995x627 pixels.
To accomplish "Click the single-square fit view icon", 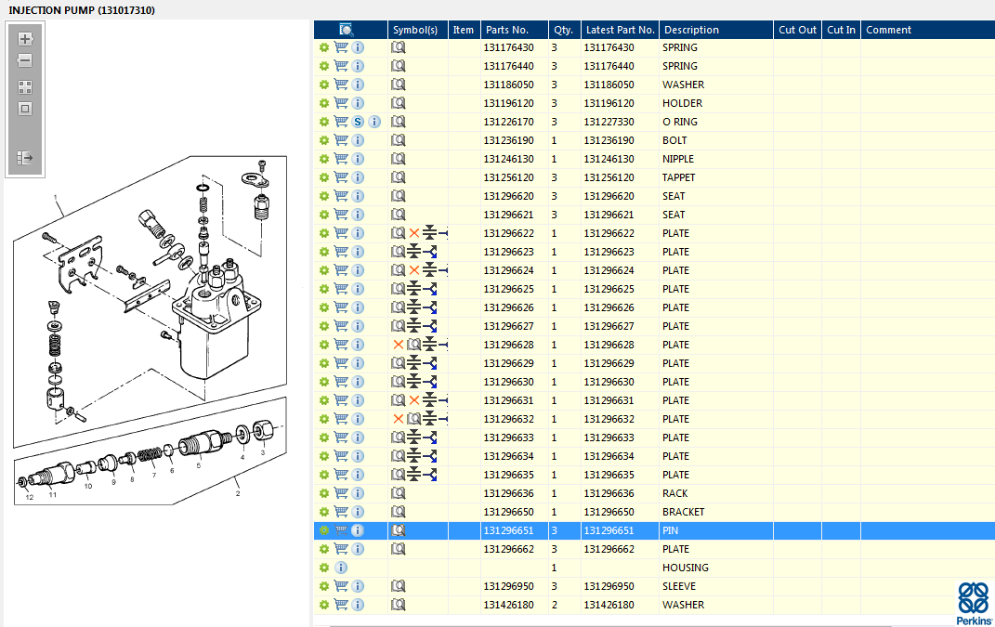I will pyautogui.click(x=25, y=109).
